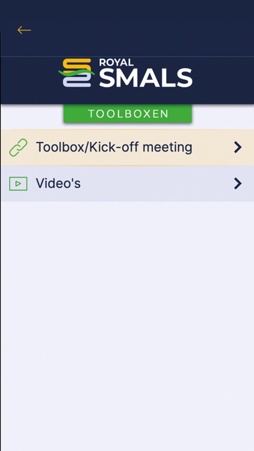
Task: Click the Royal Smals S-shaped emblem
Action: click(x=76, y=73)
